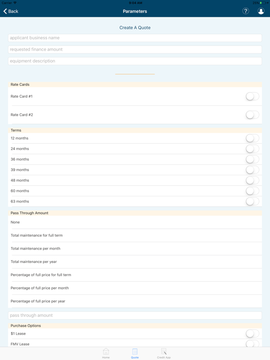Screen dimensions: 270x360
Task: Go back using the Back button
Action: coord(11,11)
